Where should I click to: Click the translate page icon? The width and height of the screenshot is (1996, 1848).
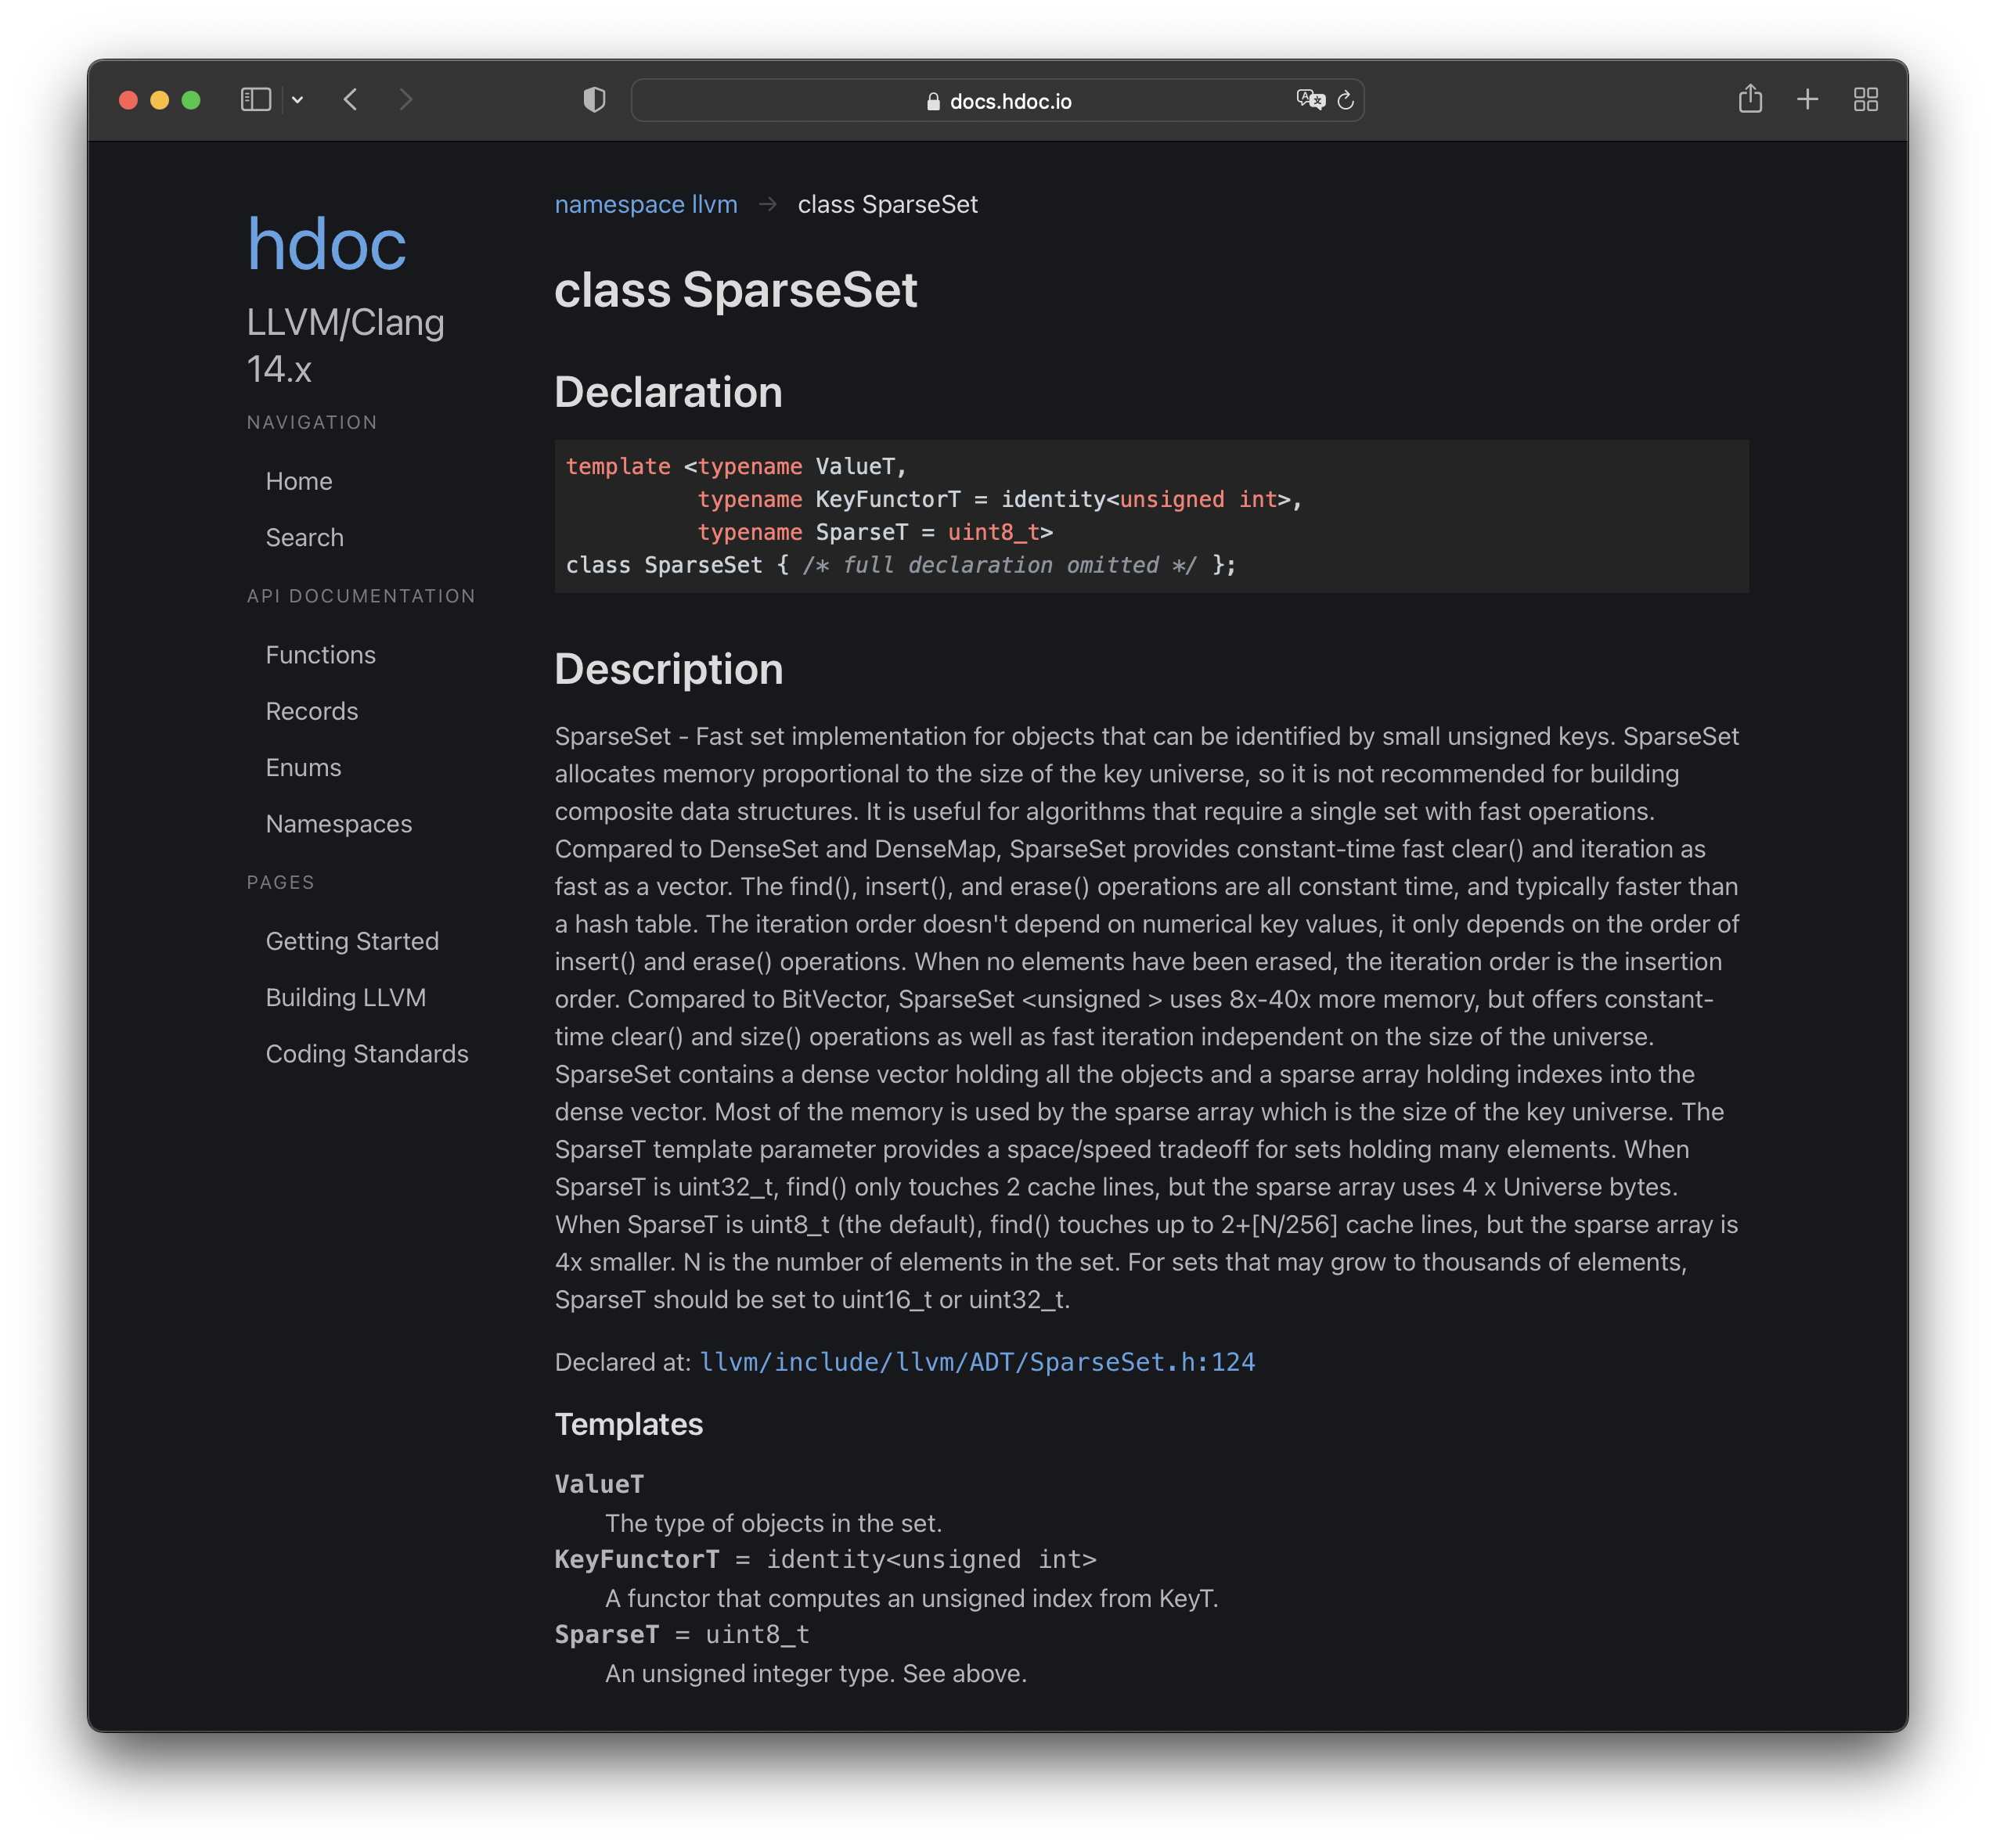pos(1310,100)
